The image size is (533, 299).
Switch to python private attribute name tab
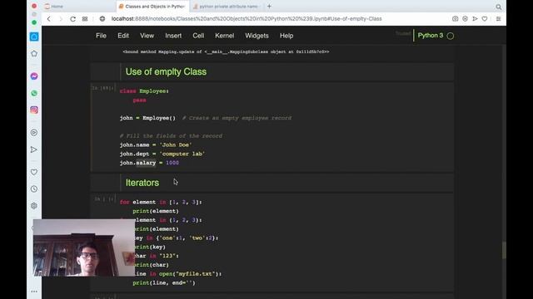click(226, 7)
